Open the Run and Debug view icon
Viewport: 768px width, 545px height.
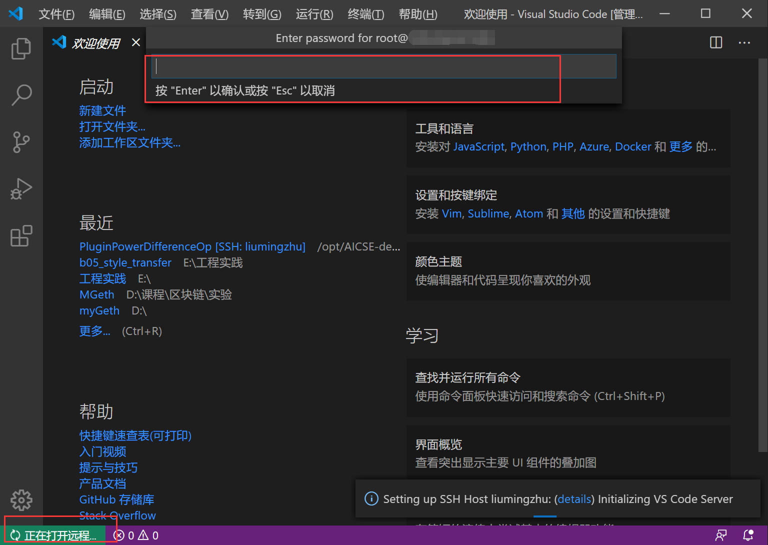coord(21,189)
